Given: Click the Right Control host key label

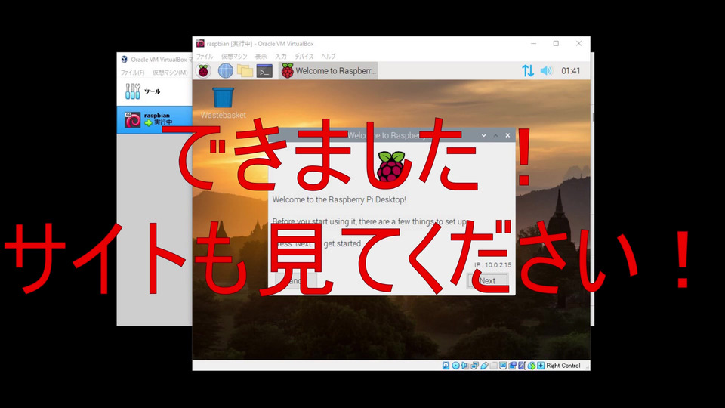Looking at the screenshot, I should click(563, 366).
